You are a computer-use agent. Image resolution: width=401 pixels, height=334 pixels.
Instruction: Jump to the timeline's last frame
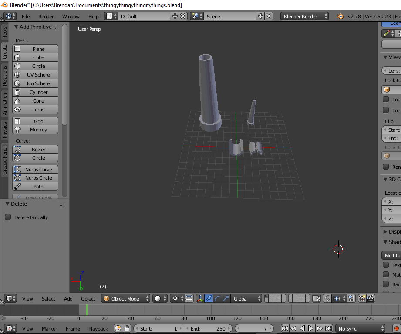[x=328, y=329]
